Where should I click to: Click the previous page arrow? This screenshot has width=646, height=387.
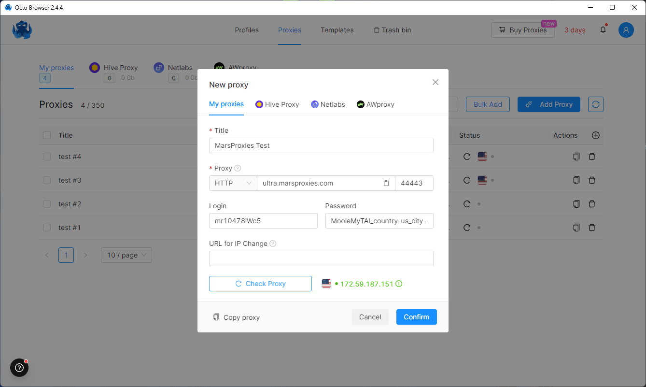(47, 255)
